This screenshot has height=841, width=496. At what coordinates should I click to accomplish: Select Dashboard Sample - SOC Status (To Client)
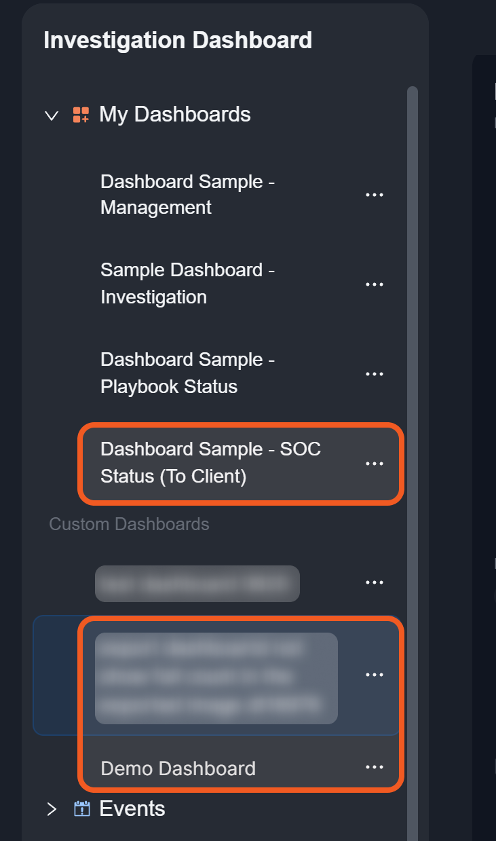point(210,463)
